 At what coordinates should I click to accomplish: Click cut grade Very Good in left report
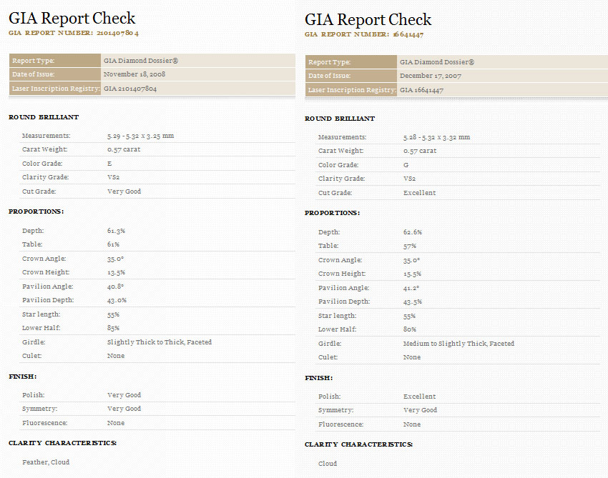[x=124, y=191]
